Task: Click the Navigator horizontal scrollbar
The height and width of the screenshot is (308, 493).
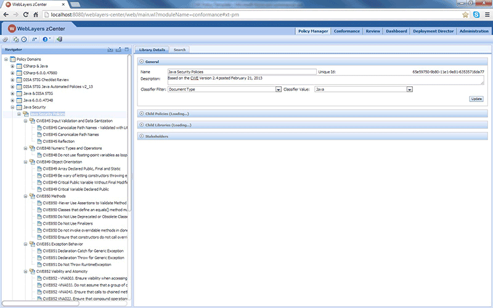Action: click(x=40, y=303)
